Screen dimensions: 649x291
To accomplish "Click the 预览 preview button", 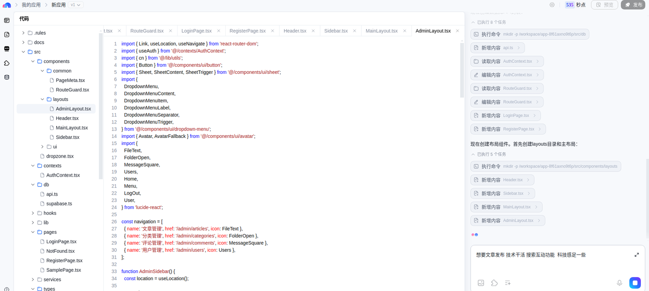I will coord(604,5).
